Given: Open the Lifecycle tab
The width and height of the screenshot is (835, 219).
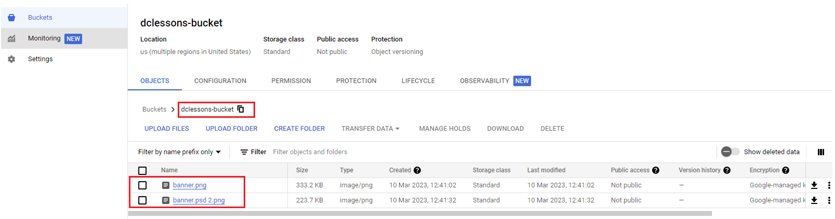Looking at the screenshot, I should tap(418, 81).
